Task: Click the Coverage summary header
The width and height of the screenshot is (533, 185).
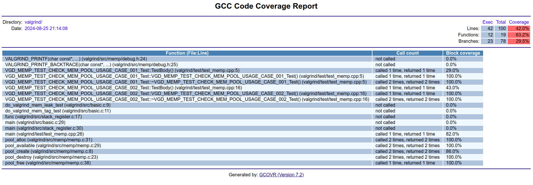Action: pos(519,22)
